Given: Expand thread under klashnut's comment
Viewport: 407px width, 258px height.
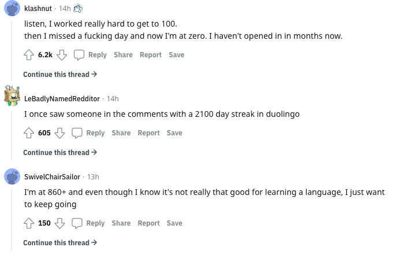Looking at the screenshot, I should click(x=59, y=75).
